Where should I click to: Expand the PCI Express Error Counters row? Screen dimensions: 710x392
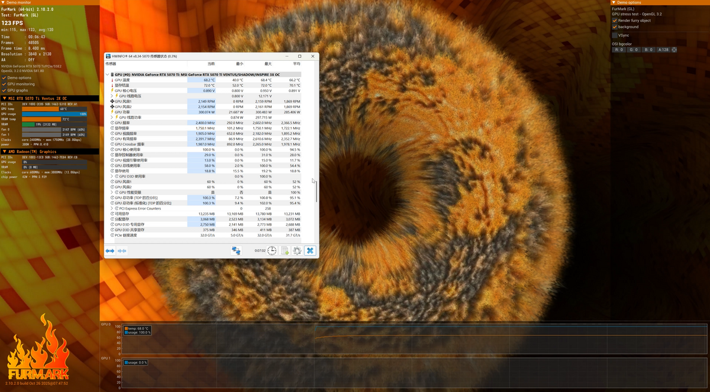(x=112, y=208)
